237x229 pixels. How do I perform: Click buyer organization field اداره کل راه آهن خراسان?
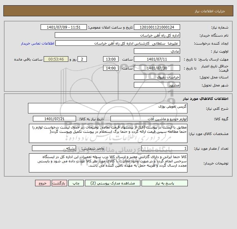pyautogui.click(x=117, y=35)
